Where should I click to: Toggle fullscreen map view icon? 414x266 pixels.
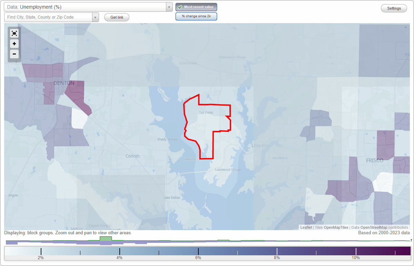(x=14, y=33)
